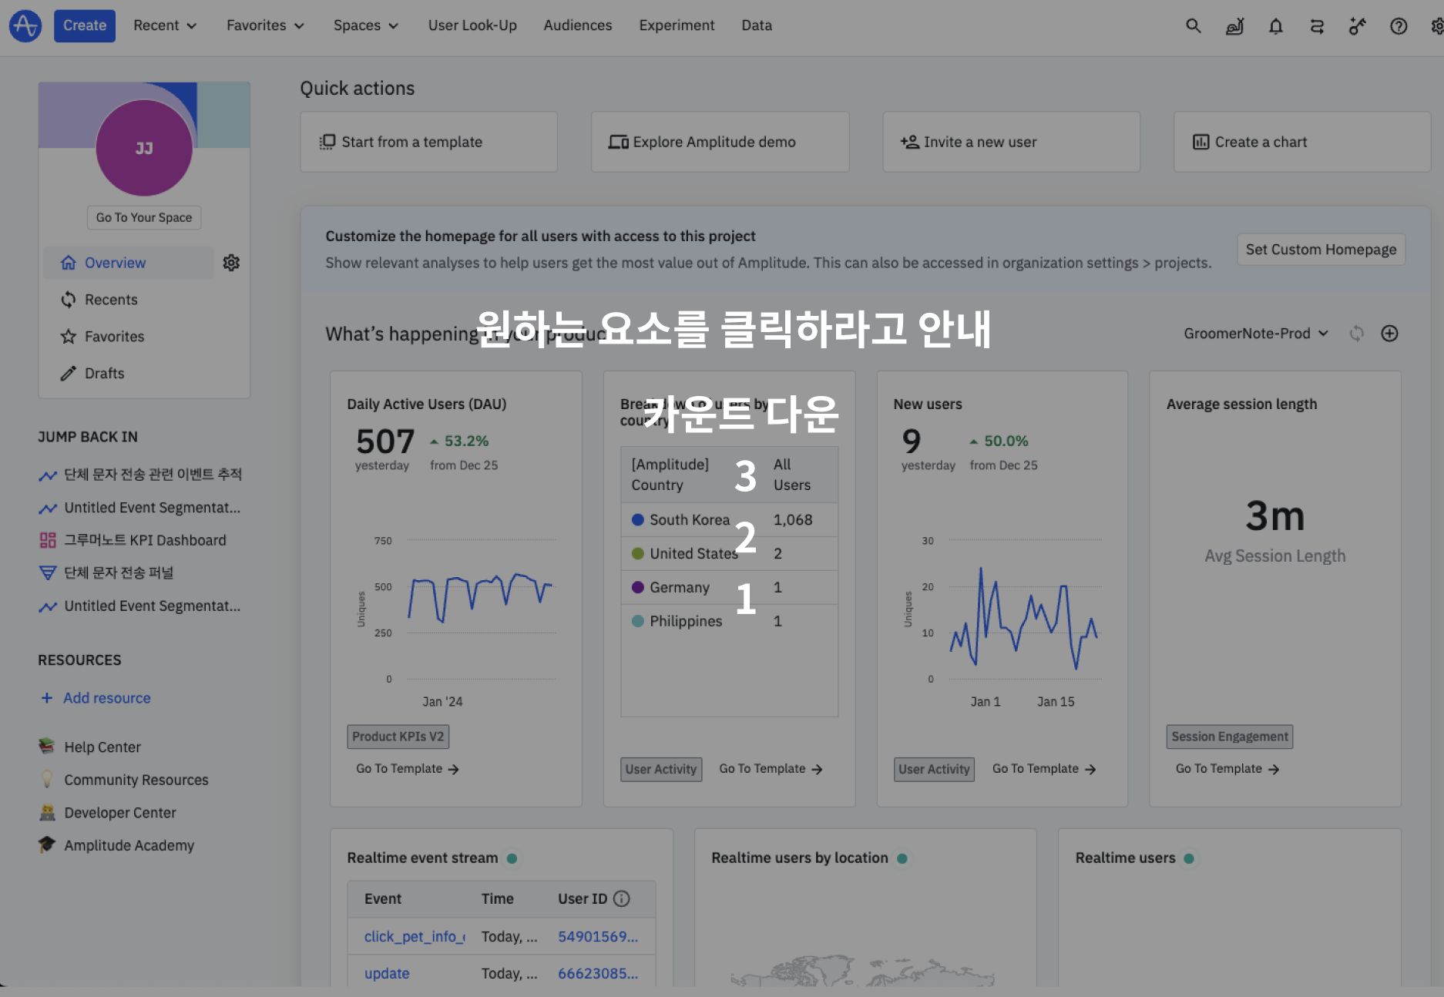Click Go To Template under New users card
Viewport: 1444px width, 997px height.
tap(1043, 769)
